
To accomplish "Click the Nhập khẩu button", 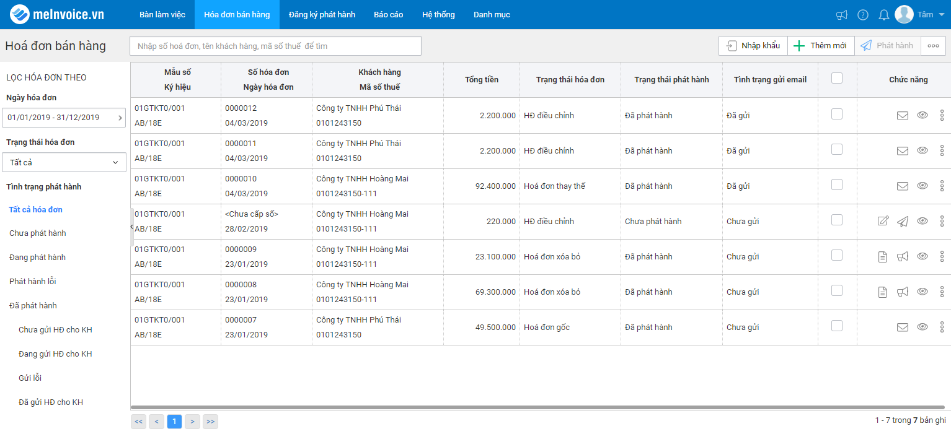I will pyautogui.click(x=753, y=46).
